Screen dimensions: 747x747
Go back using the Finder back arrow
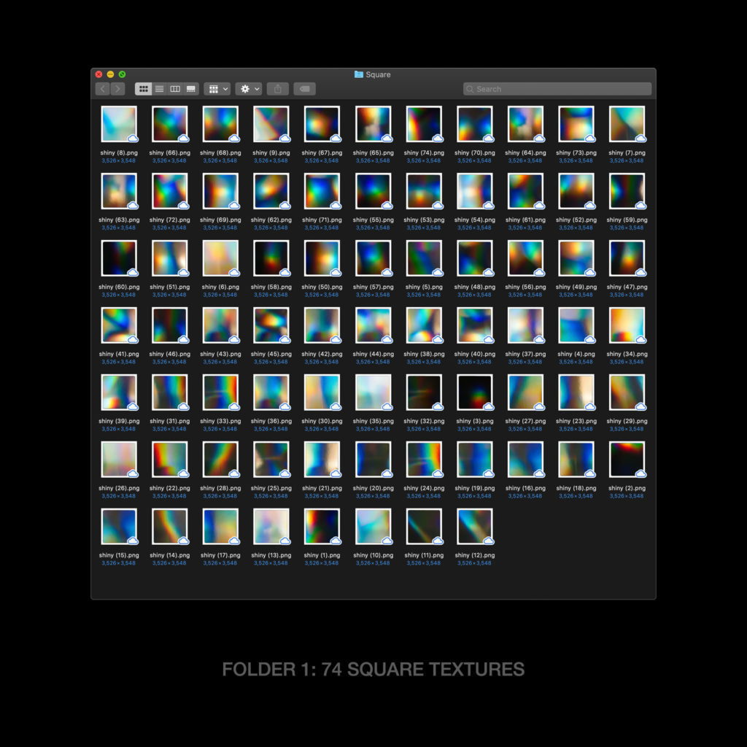[x=102, y=89]
